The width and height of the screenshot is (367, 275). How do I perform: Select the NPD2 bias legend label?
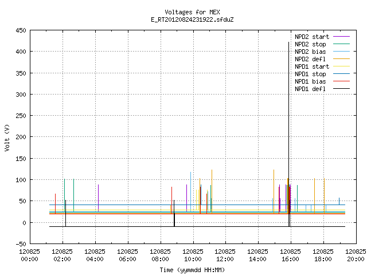(310, 52)
